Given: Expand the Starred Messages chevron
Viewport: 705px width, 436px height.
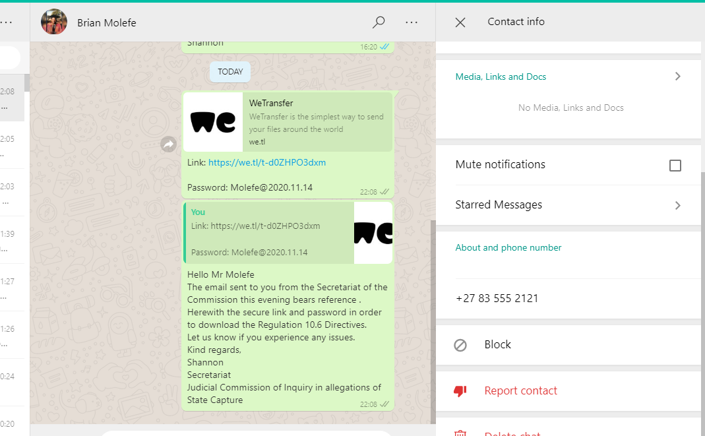Looking at the screenshot, I should coord(677,205).
